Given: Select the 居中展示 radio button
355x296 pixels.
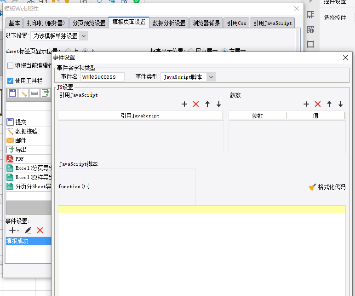Looking at the screenshot, I should [191, 51].
